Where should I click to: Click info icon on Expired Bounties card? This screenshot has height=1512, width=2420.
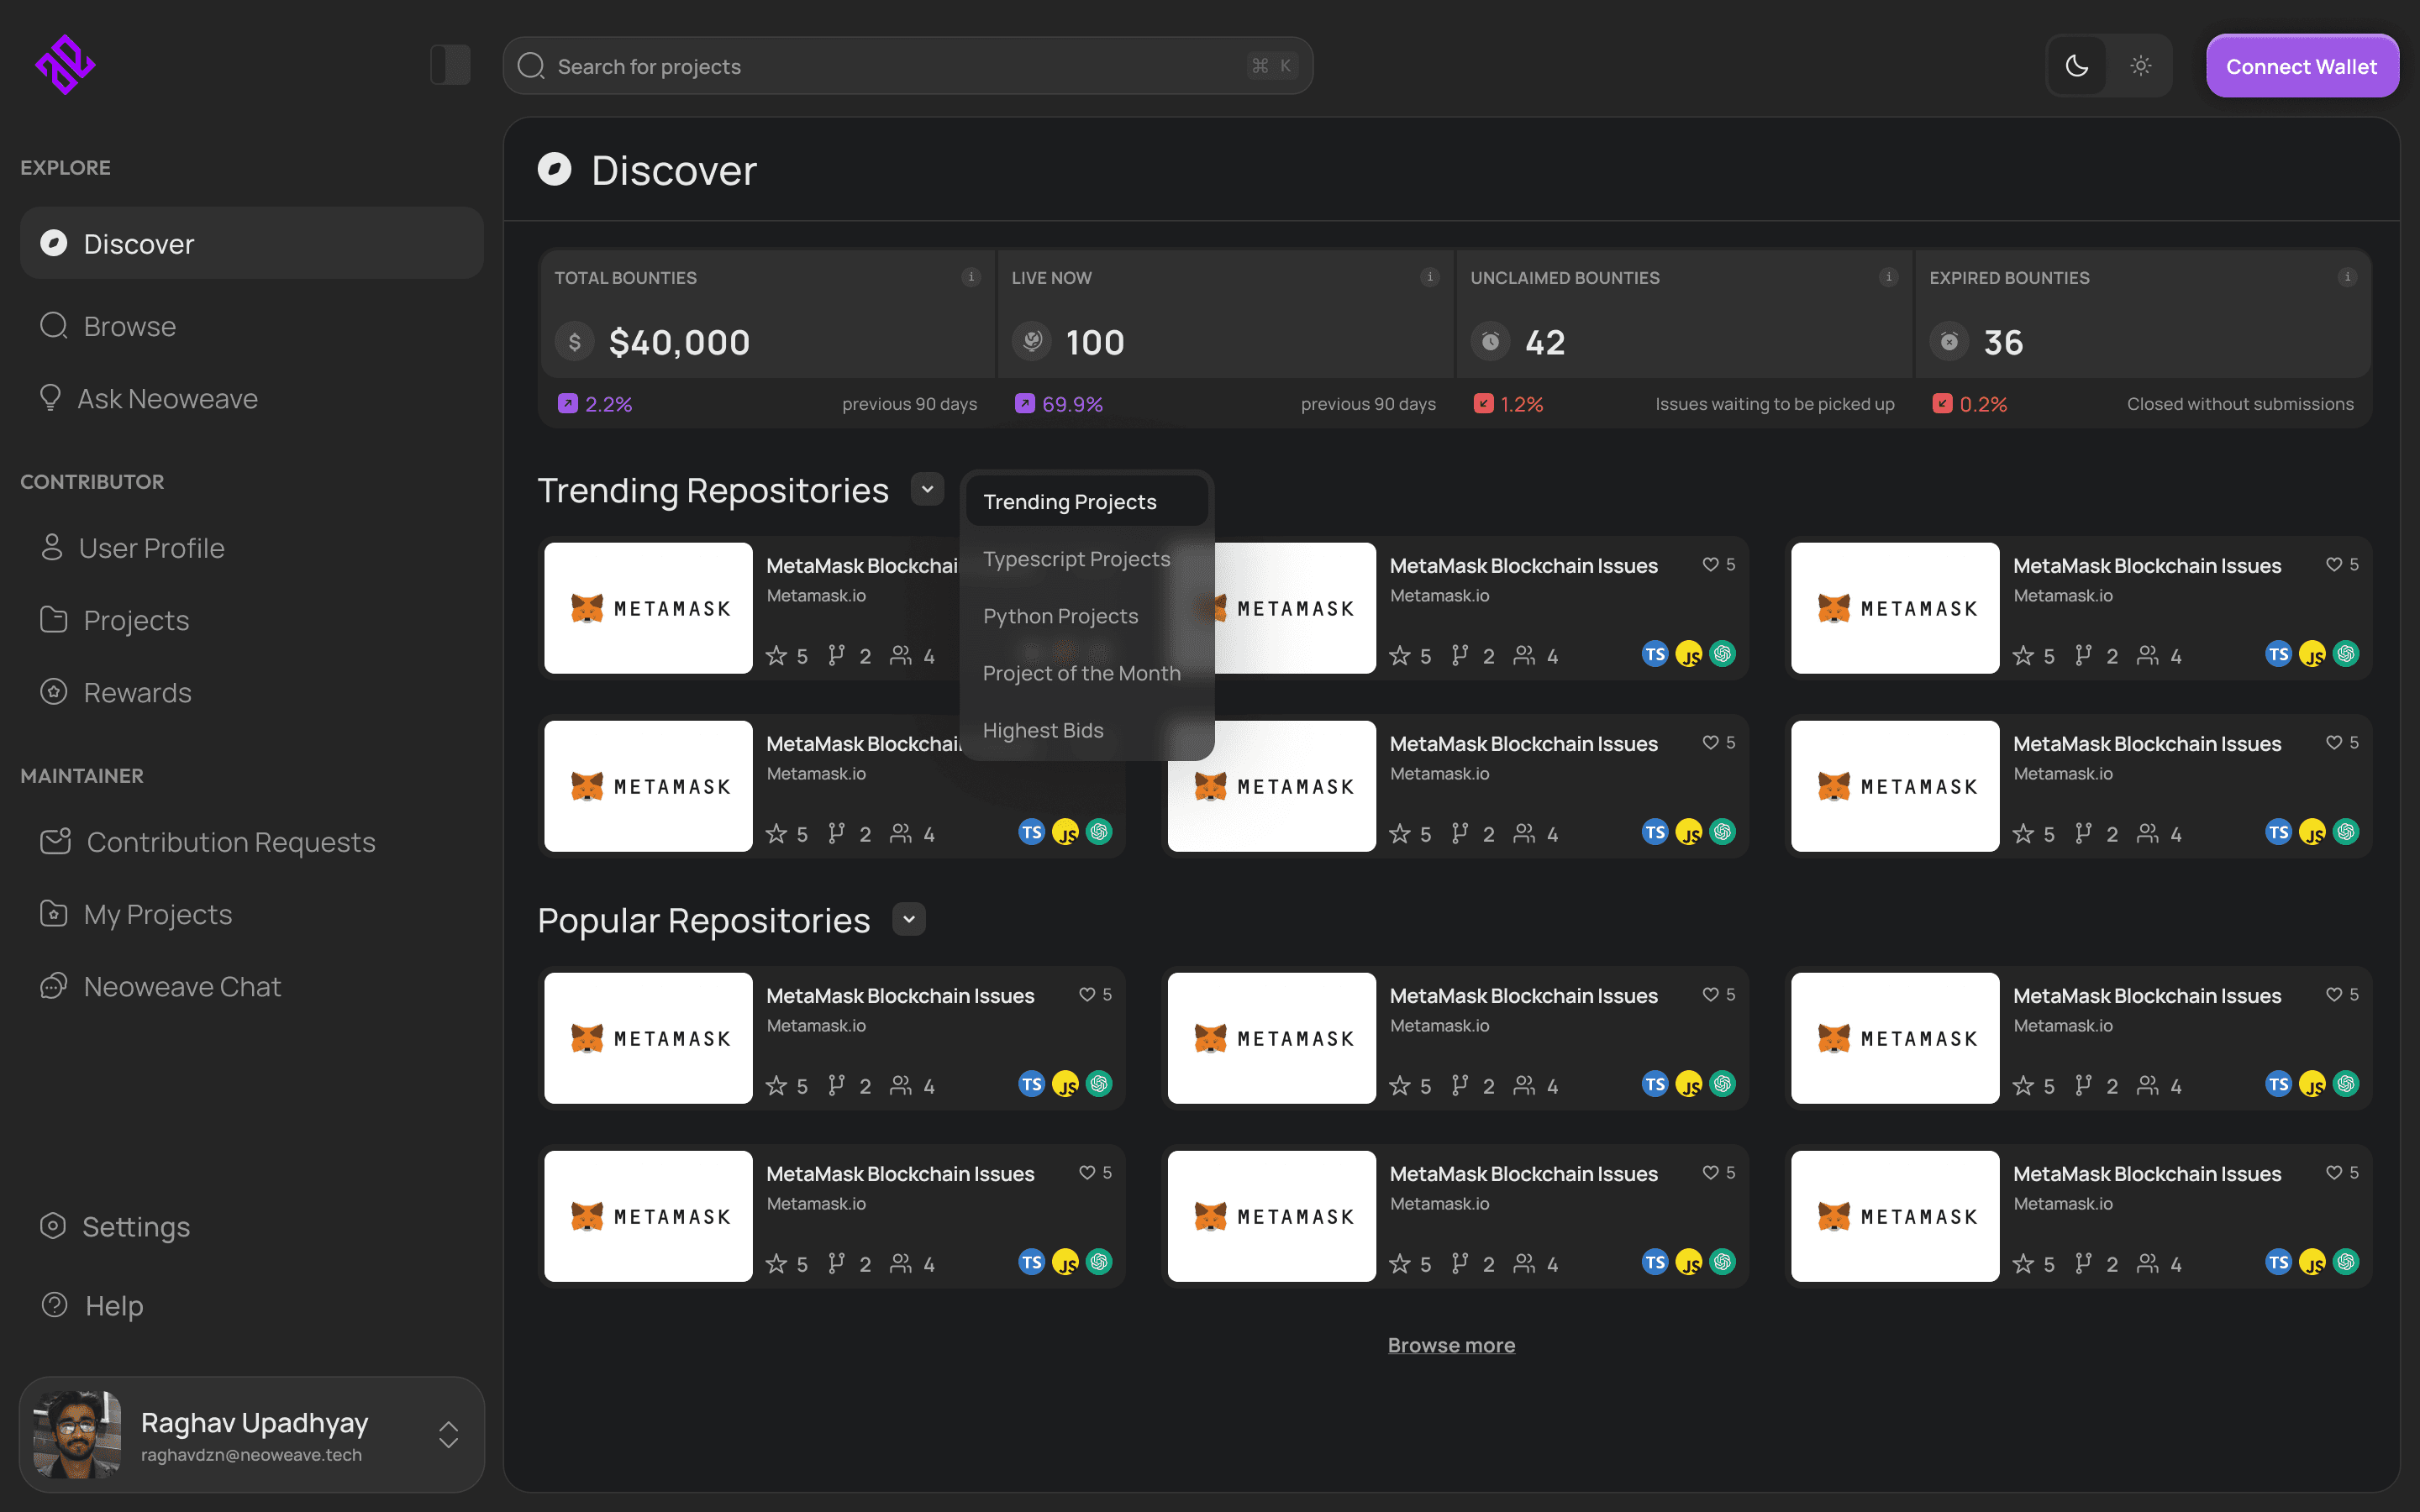pos(2347,277)
